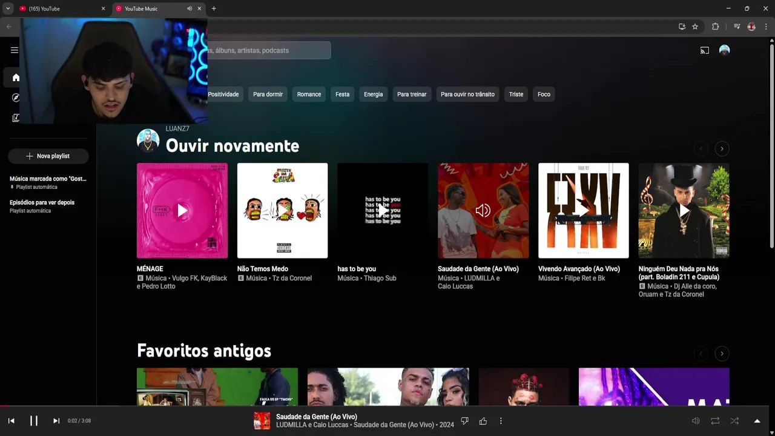Go back with browser back arrow
This screenshot has width=775, height=436.
coord(8,27)
